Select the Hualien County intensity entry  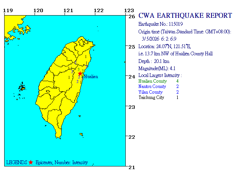158,81
